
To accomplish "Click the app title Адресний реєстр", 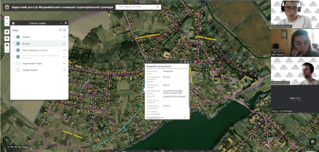I will click(62, 7).
